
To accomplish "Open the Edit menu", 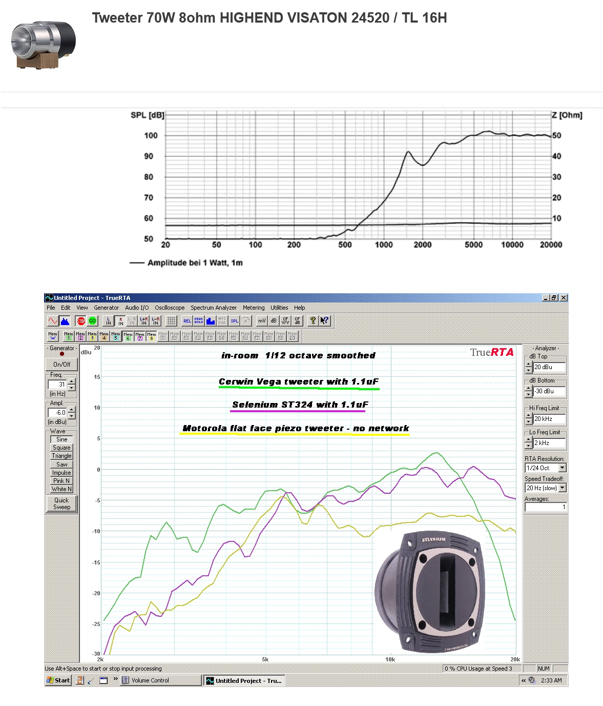I will pyautogui.click(x=66, y=308).
